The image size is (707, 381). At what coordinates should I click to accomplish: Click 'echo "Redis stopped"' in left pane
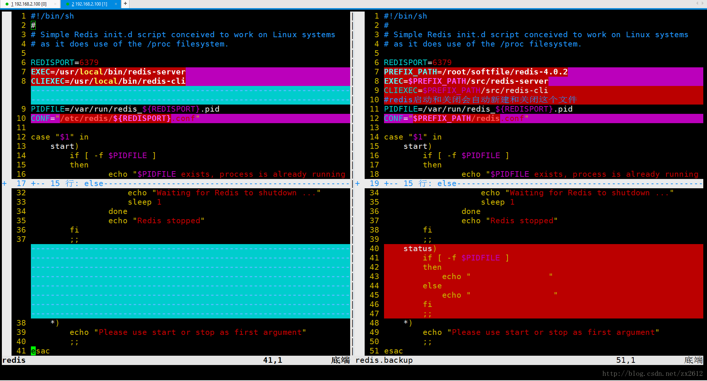pyautogui.click(x=157, y=221)
